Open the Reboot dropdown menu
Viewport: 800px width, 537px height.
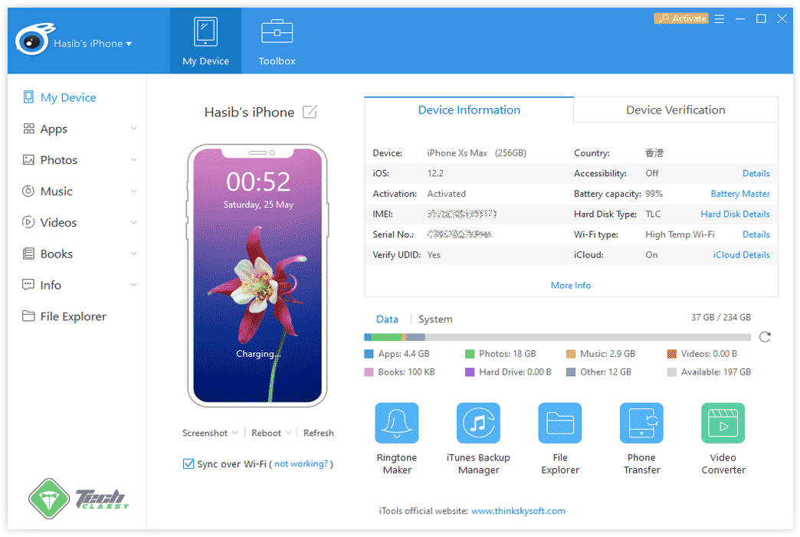pos(271,433)
